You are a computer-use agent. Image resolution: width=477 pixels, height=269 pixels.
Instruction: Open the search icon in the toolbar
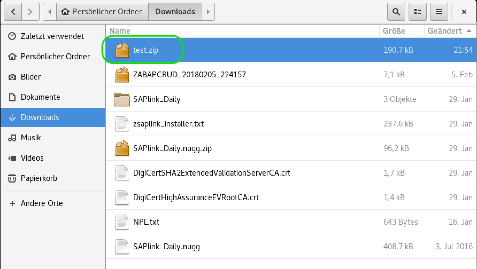pyautogui.click(x=396, y=12)
